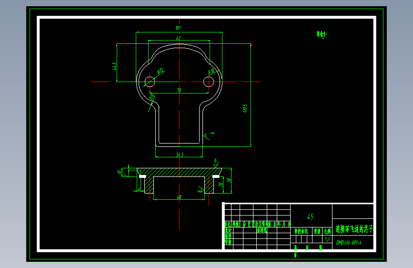Select roughness symbol 6 beside the stem
Screen dimensions: 413x268
tap(209, 135)
